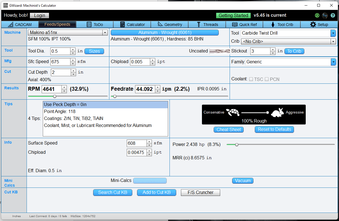Image resolution: width=339 pixels, height=221 pixels.
Task: Open the Makino a51nx machine dropdown
Action: (105, 32)
